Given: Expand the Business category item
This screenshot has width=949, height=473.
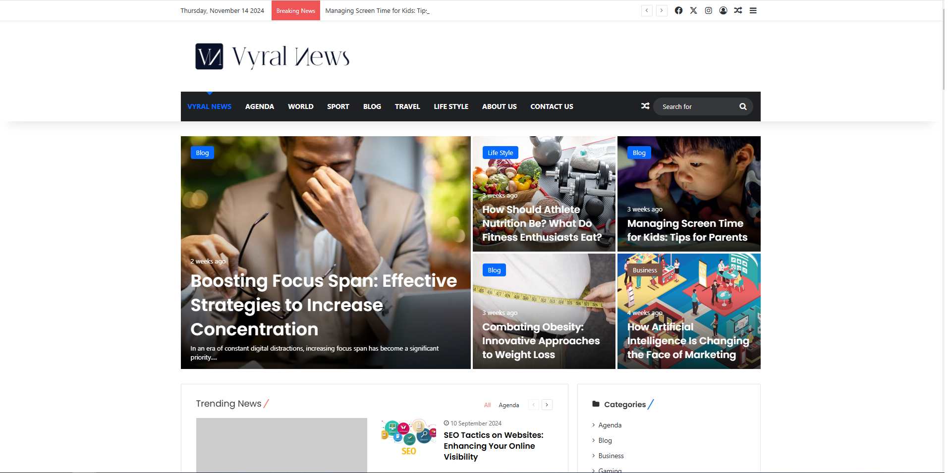Looking at the screenshot, I should coord(611,456).
